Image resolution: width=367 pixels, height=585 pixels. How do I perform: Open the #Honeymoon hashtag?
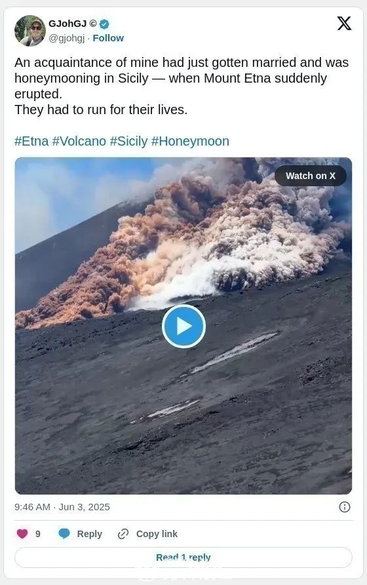coord(190,141)
